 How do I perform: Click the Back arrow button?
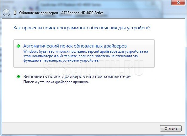(x=7, y=13)
